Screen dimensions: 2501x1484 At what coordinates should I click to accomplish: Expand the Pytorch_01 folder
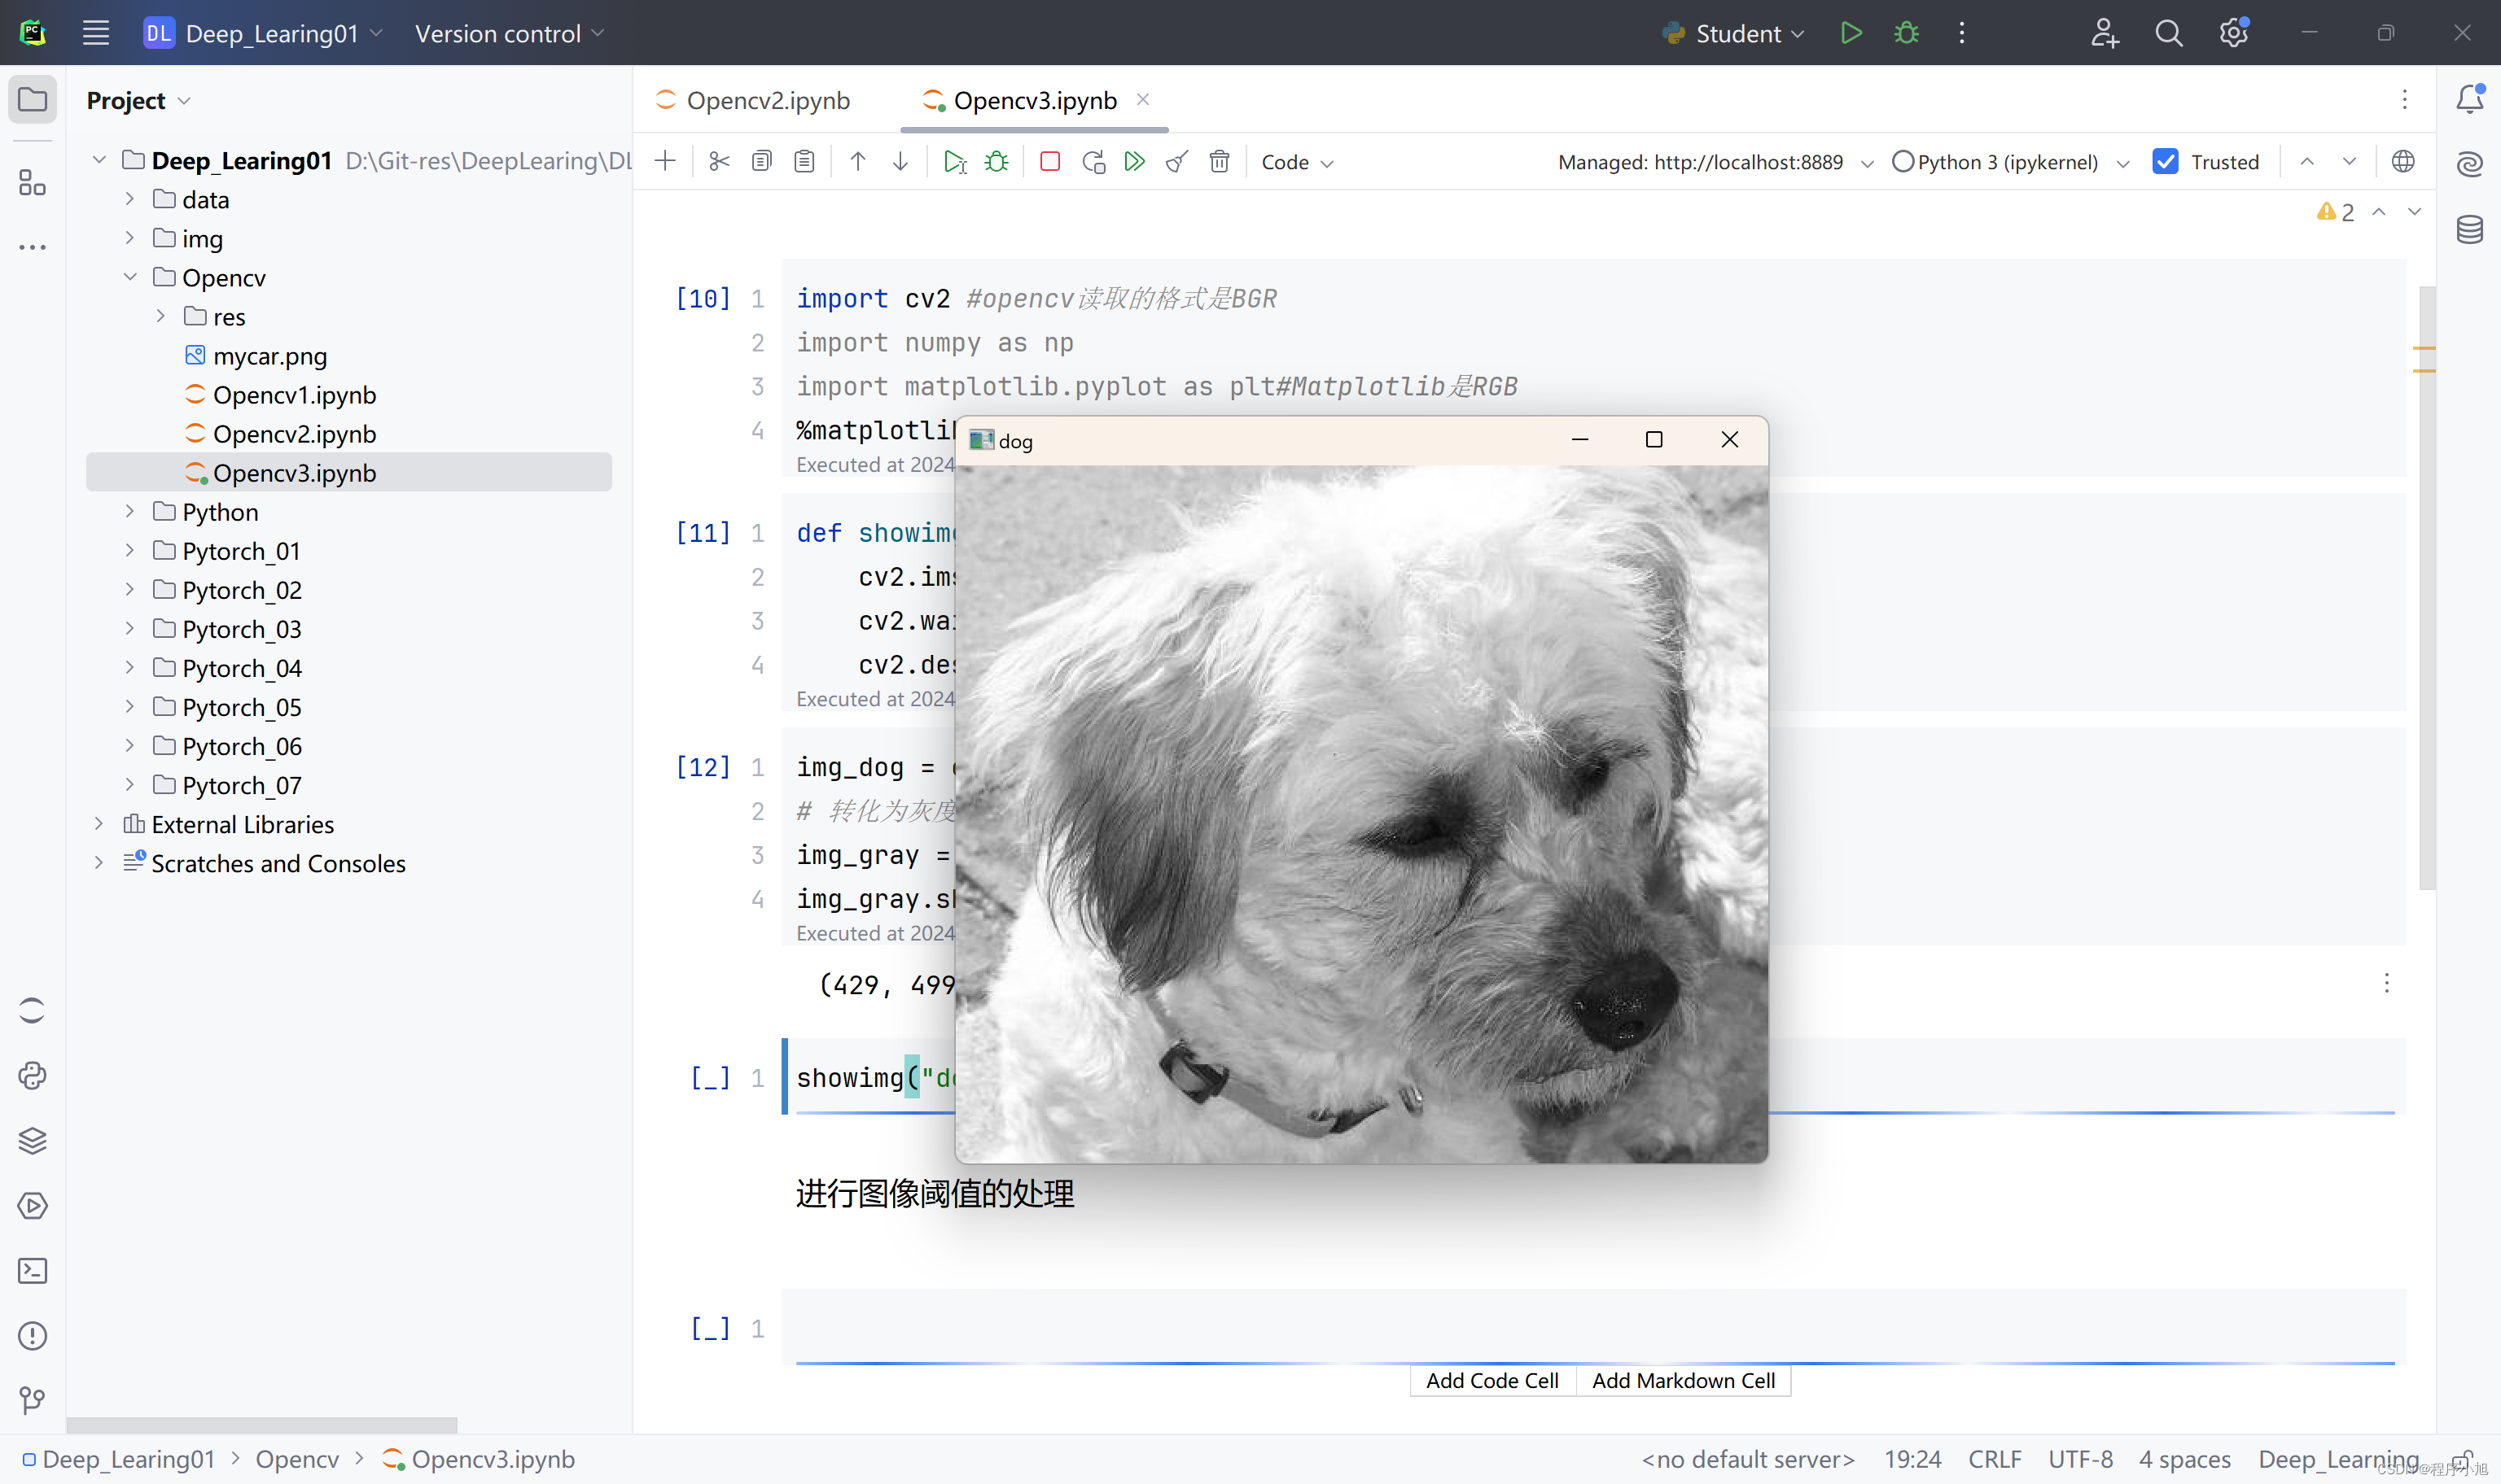[129, 551]
